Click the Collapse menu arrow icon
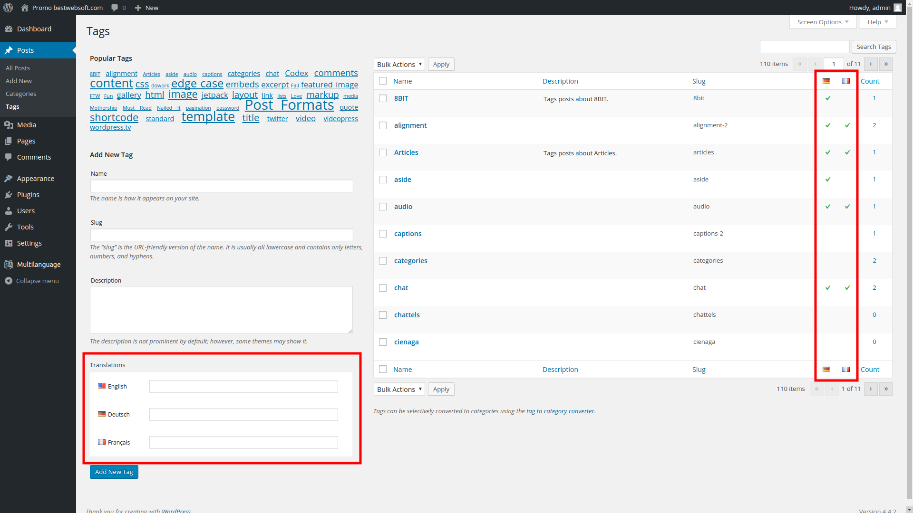Image resolution: width=913 pixels, height=513 pixels. pos(9,281)
